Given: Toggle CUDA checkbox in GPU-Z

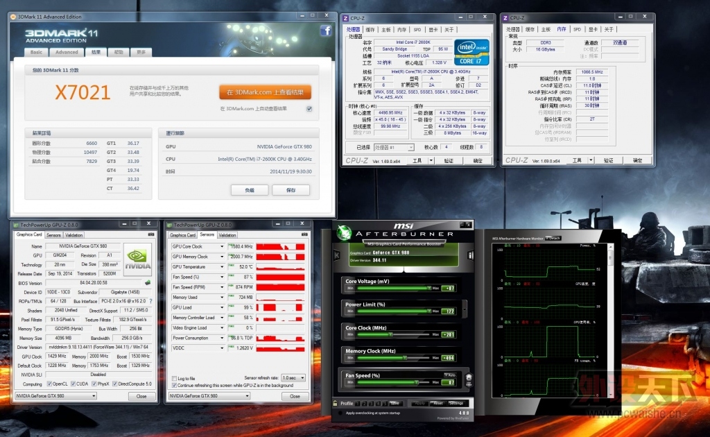Looking at the screenshot, I should click(x=73, y=384).
